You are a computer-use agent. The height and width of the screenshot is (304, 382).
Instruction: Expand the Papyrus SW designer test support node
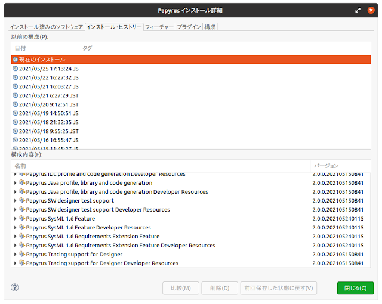point(15,201)
